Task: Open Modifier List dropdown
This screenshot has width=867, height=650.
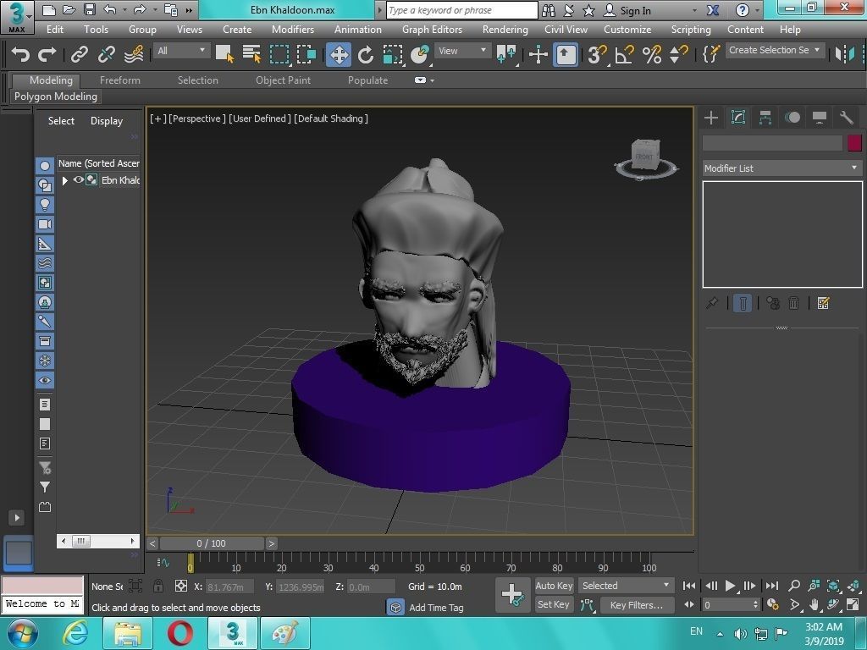Action: [781, 168]
